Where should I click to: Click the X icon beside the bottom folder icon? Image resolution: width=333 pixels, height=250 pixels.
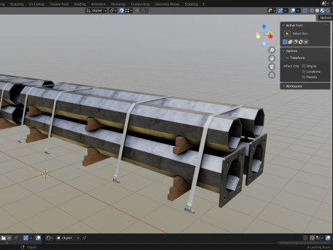tap(9, 238)
